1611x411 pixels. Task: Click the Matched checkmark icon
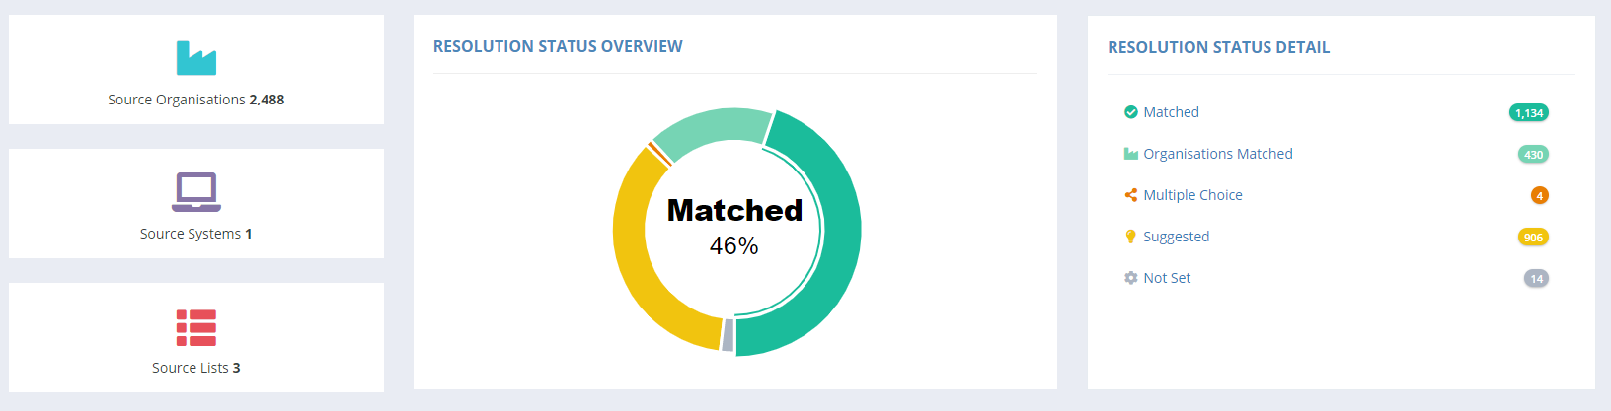1130,112
